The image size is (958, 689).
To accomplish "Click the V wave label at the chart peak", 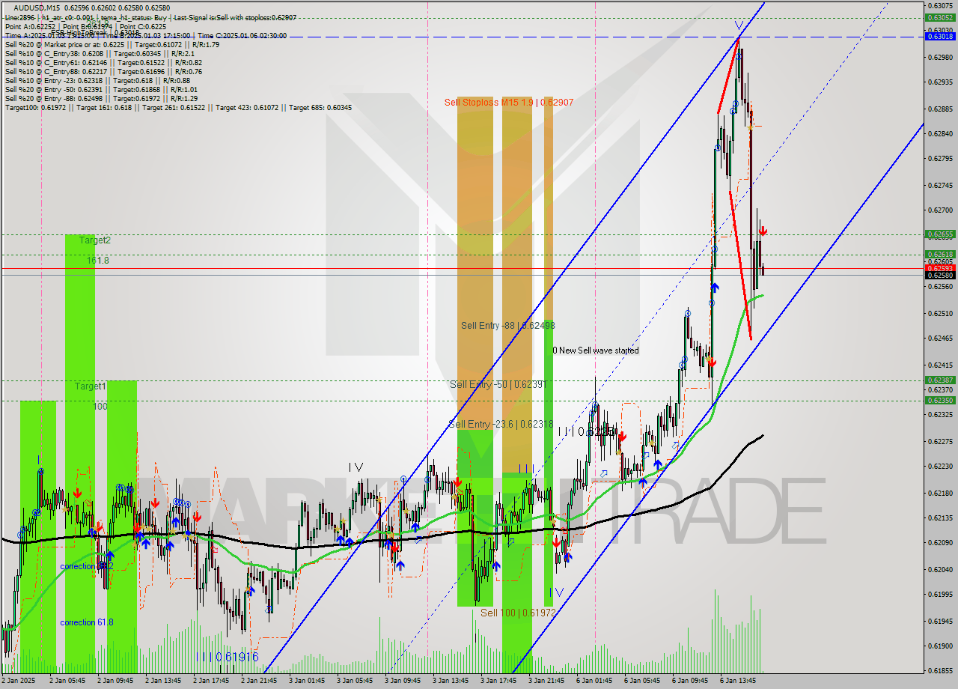I will [x=739, y=25].
